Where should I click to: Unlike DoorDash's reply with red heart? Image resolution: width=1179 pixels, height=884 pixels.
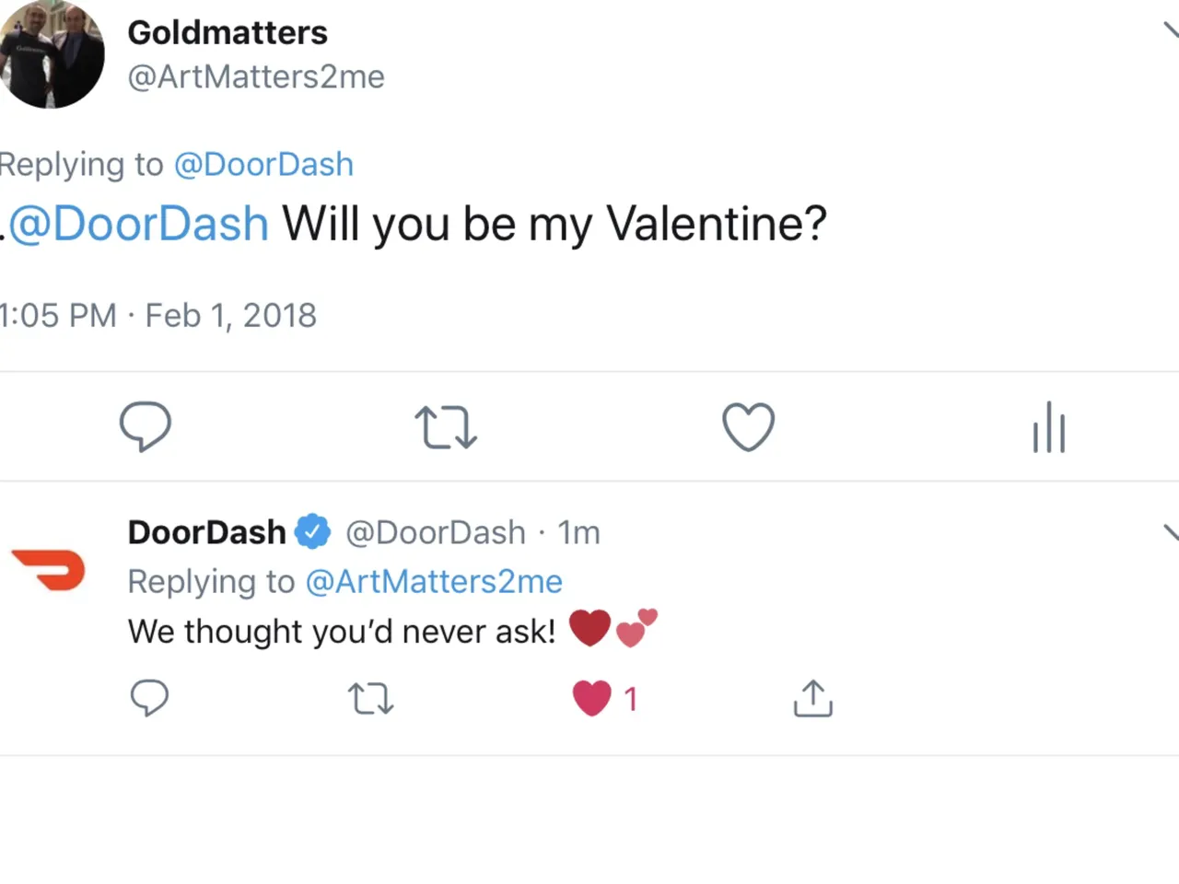pos(592,698)
